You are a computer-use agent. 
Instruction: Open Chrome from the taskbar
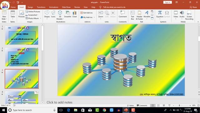104,110
